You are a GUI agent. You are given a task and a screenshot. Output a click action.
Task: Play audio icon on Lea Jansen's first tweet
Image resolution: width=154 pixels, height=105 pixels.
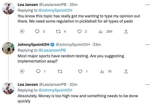(x=22, y=31)
